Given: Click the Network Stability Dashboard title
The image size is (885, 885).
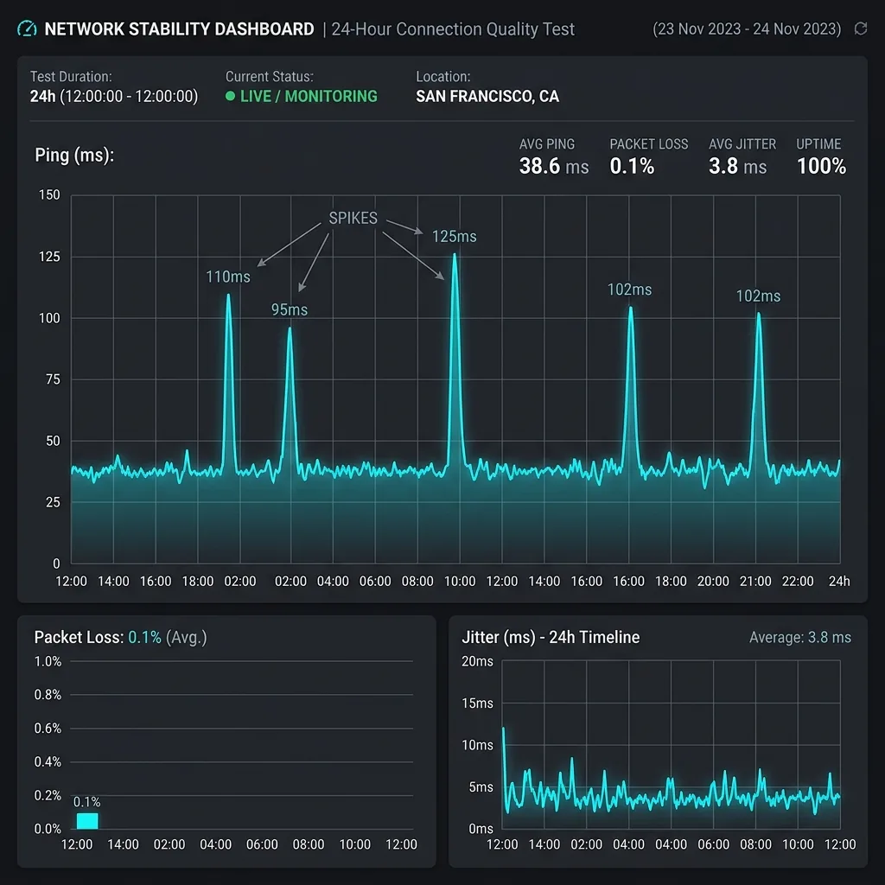Looking at the screenshot, I should pos(179,29).
